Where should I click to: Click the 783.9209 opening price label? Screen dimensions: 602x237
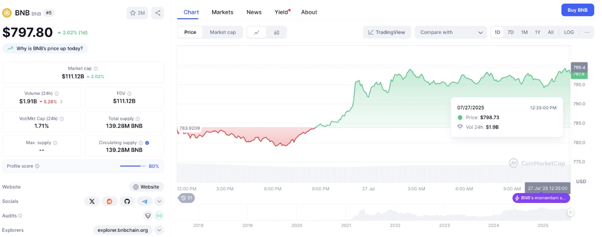click(189, 128)
